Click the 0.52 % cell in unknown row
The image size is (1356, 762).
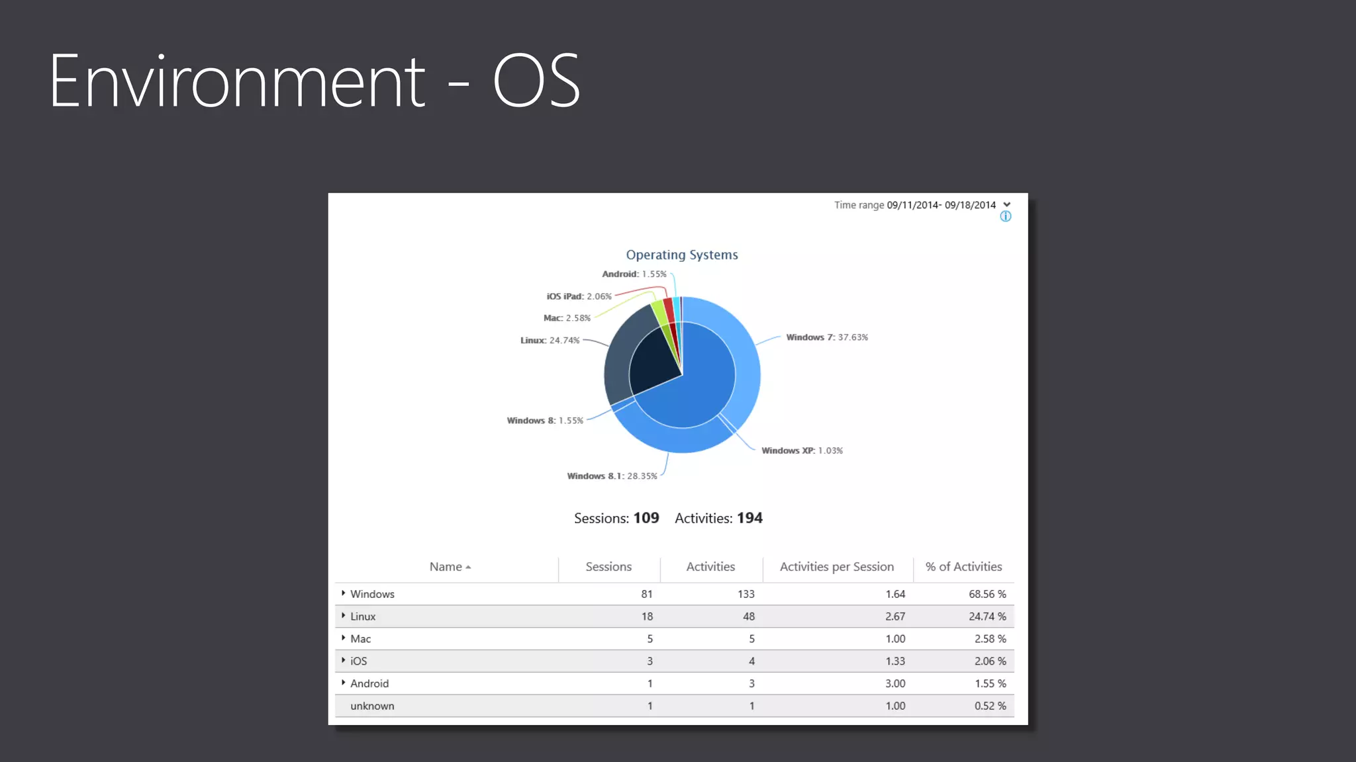[990, 706]
